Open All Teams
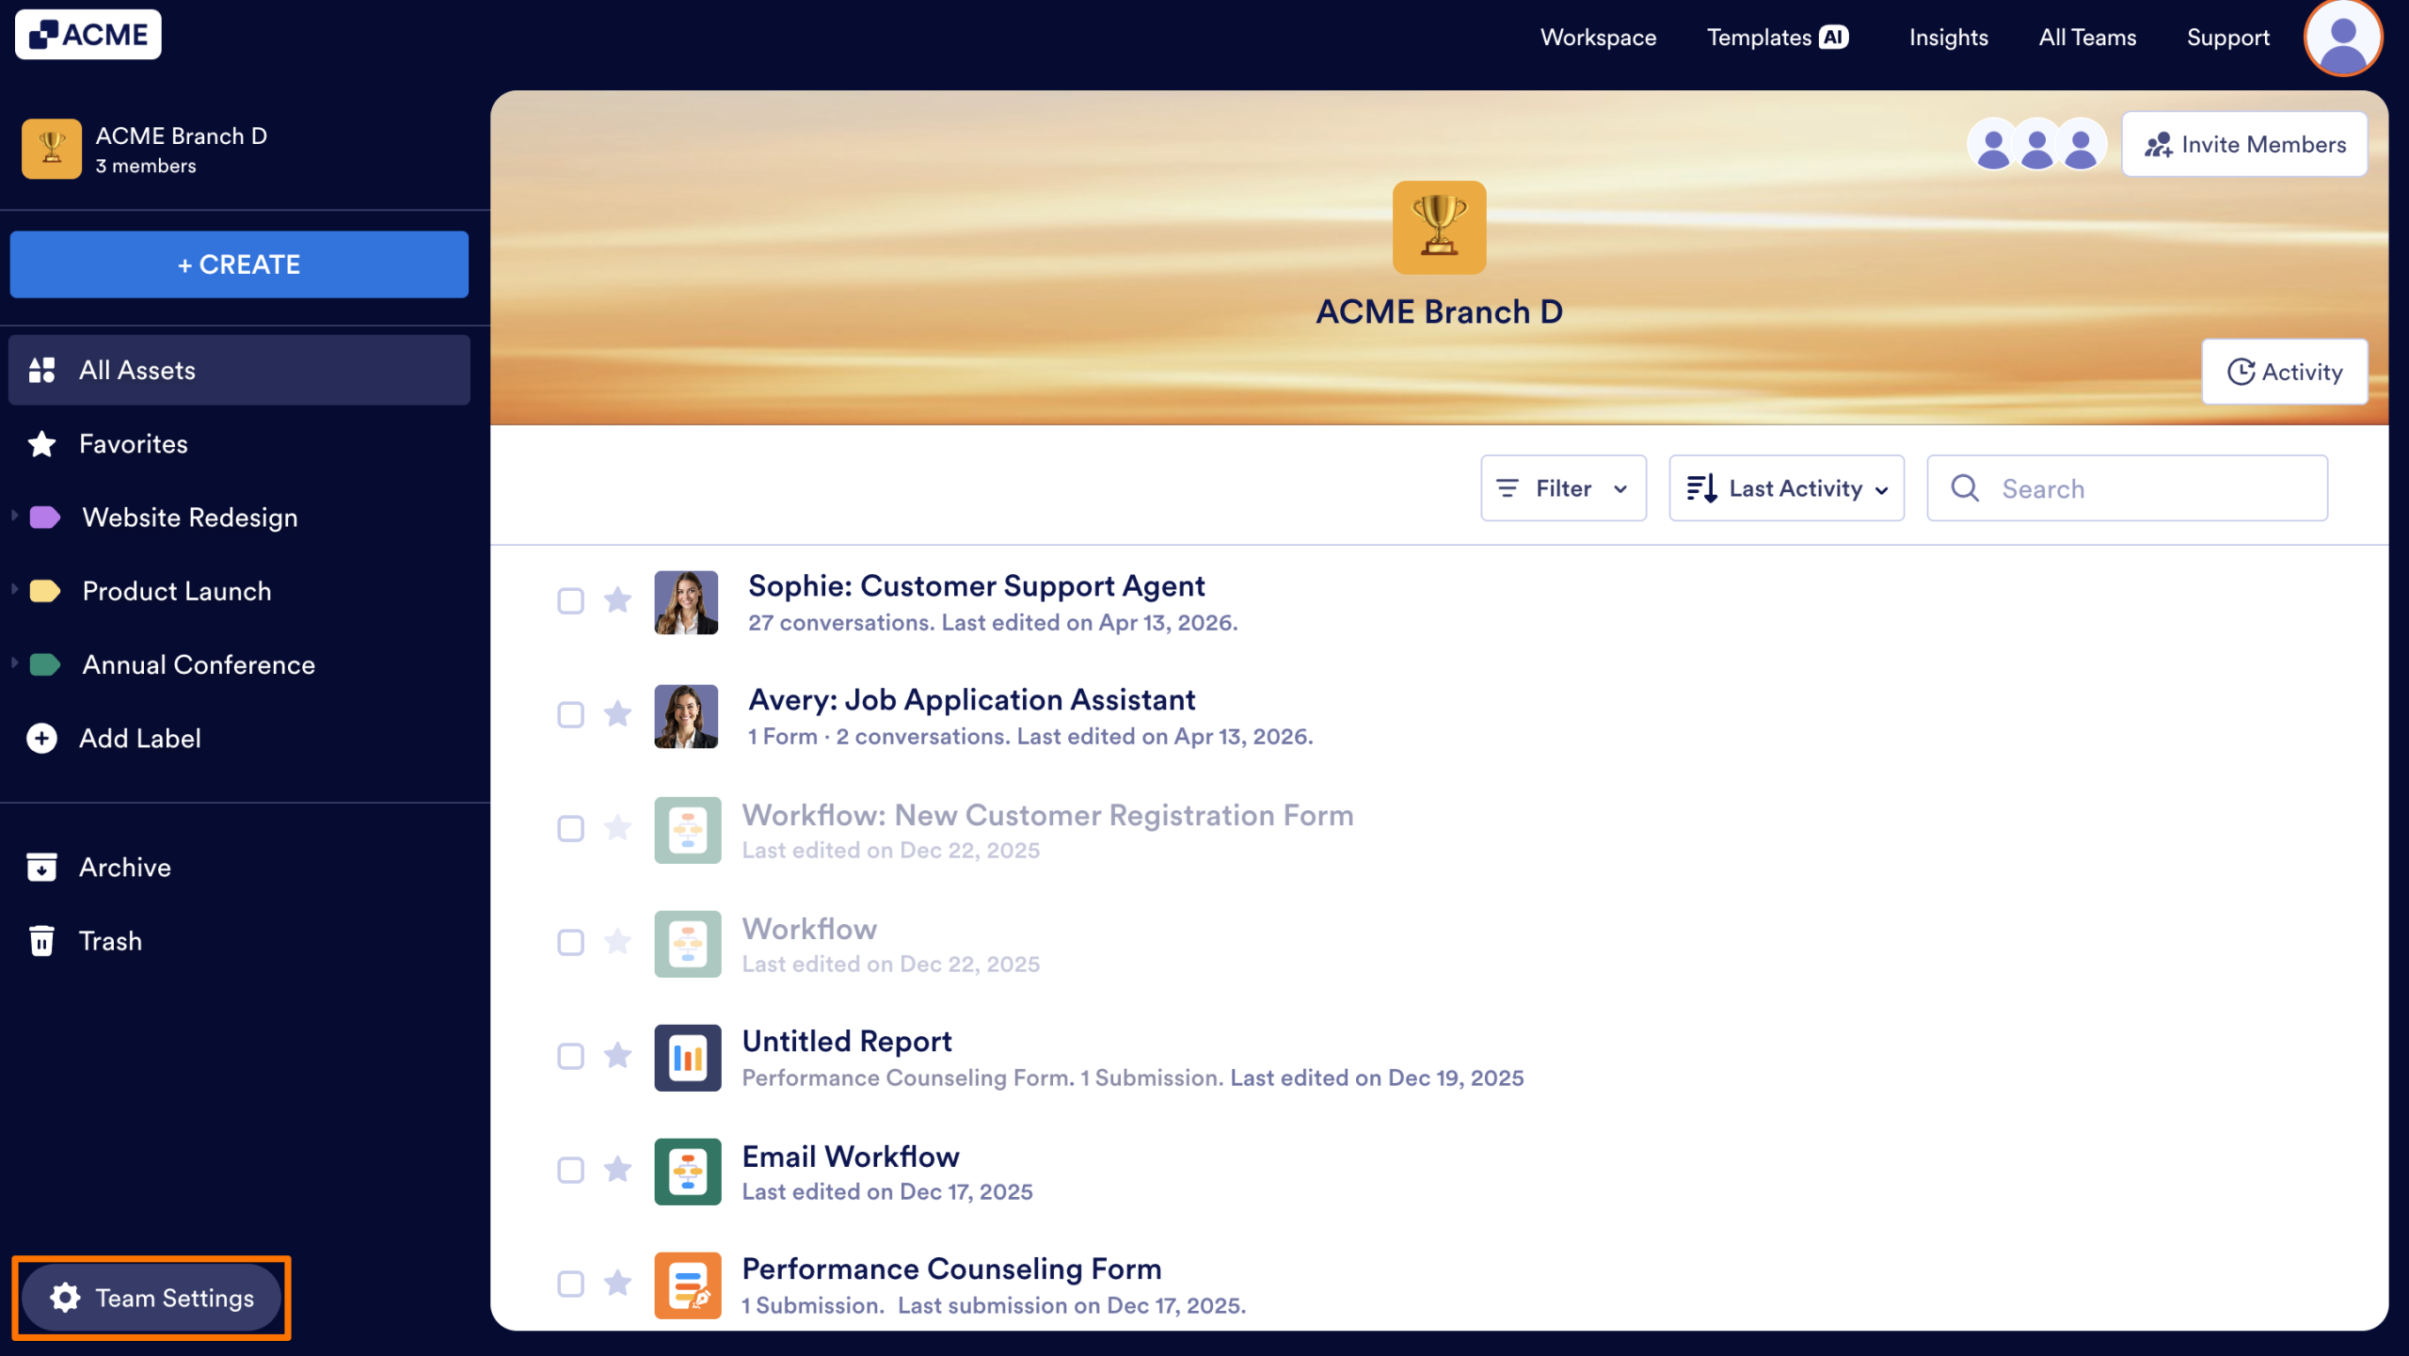Viewport: 2409px width, 1356px height. click(x=2087, y=38)
